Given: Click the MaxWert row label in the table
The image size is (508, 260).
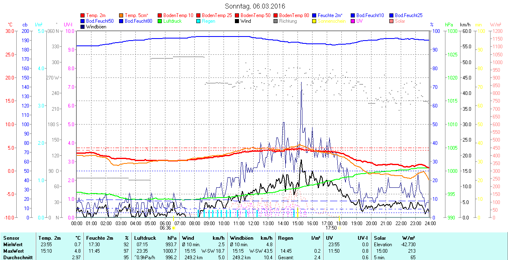Looking at the screenshot, I should 12,251.
